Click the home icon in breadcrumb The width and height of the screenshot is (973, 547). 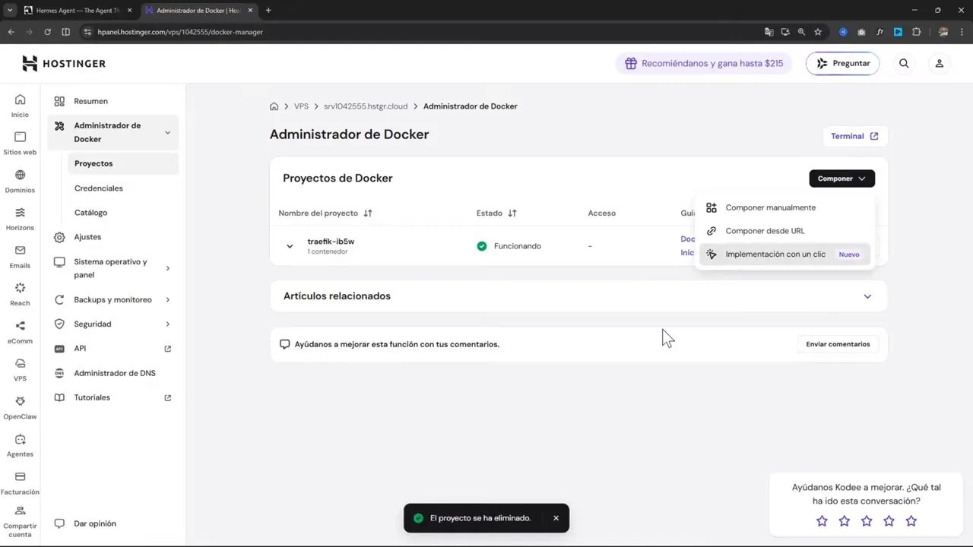coord(274,106)
